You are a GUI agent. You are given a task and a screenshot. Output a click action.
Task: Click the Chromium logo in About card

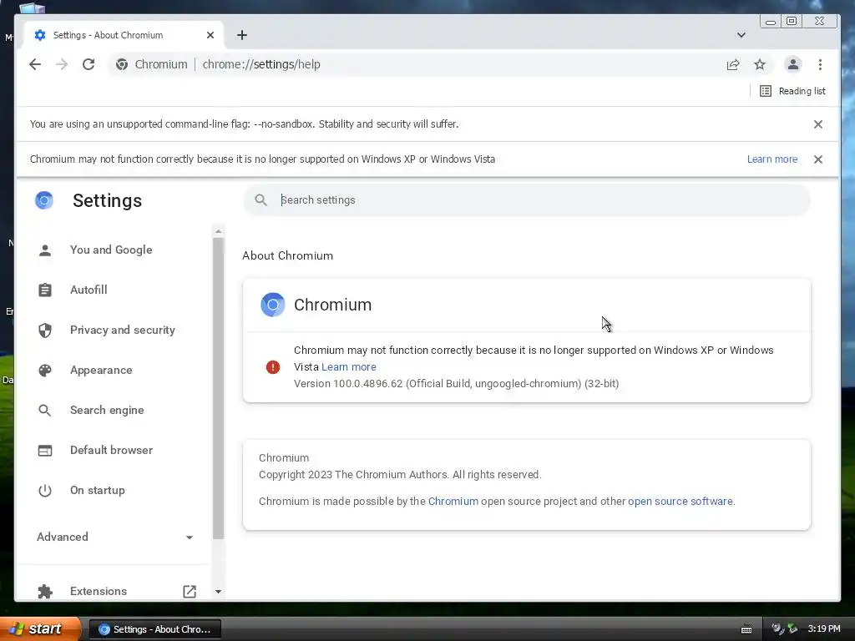[x=273, y=305]
